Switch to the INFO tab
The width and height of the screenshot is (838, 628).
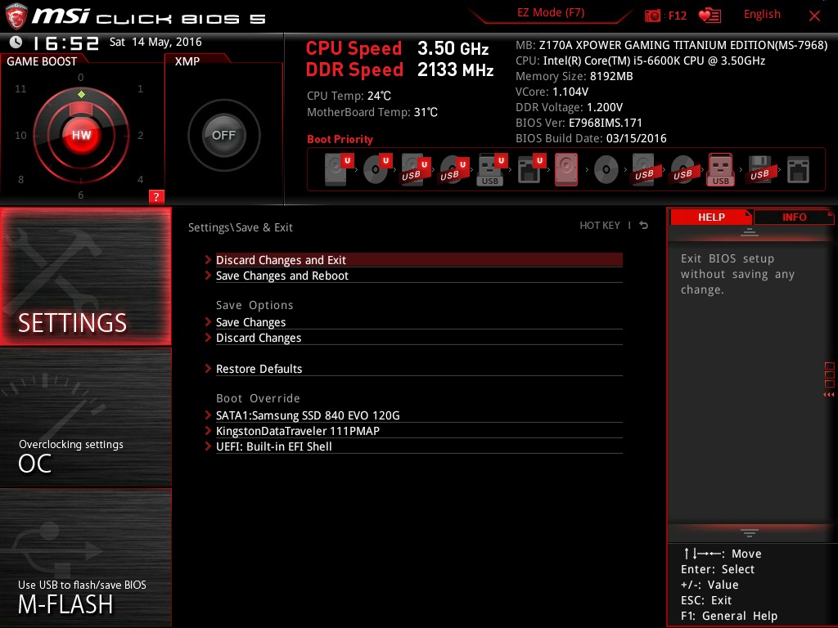tap(794, 217)
